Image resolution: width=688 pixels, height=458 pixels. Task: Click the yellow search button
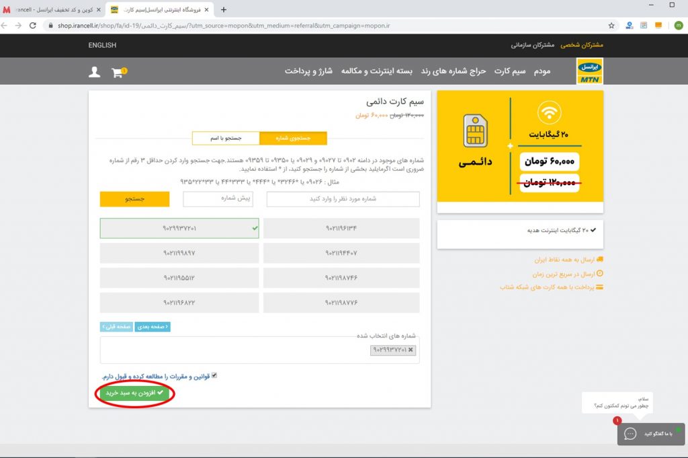(134, 199)
